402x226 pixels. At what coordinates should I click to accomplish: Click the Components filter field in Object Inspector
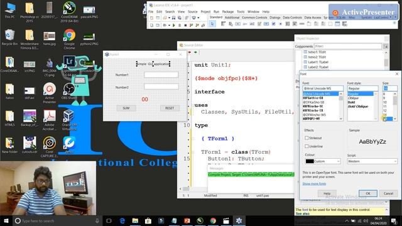[x=348, y=46]
